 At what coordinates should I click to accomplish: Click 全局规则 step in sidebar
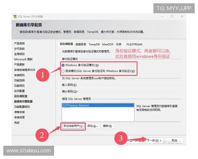19,54
